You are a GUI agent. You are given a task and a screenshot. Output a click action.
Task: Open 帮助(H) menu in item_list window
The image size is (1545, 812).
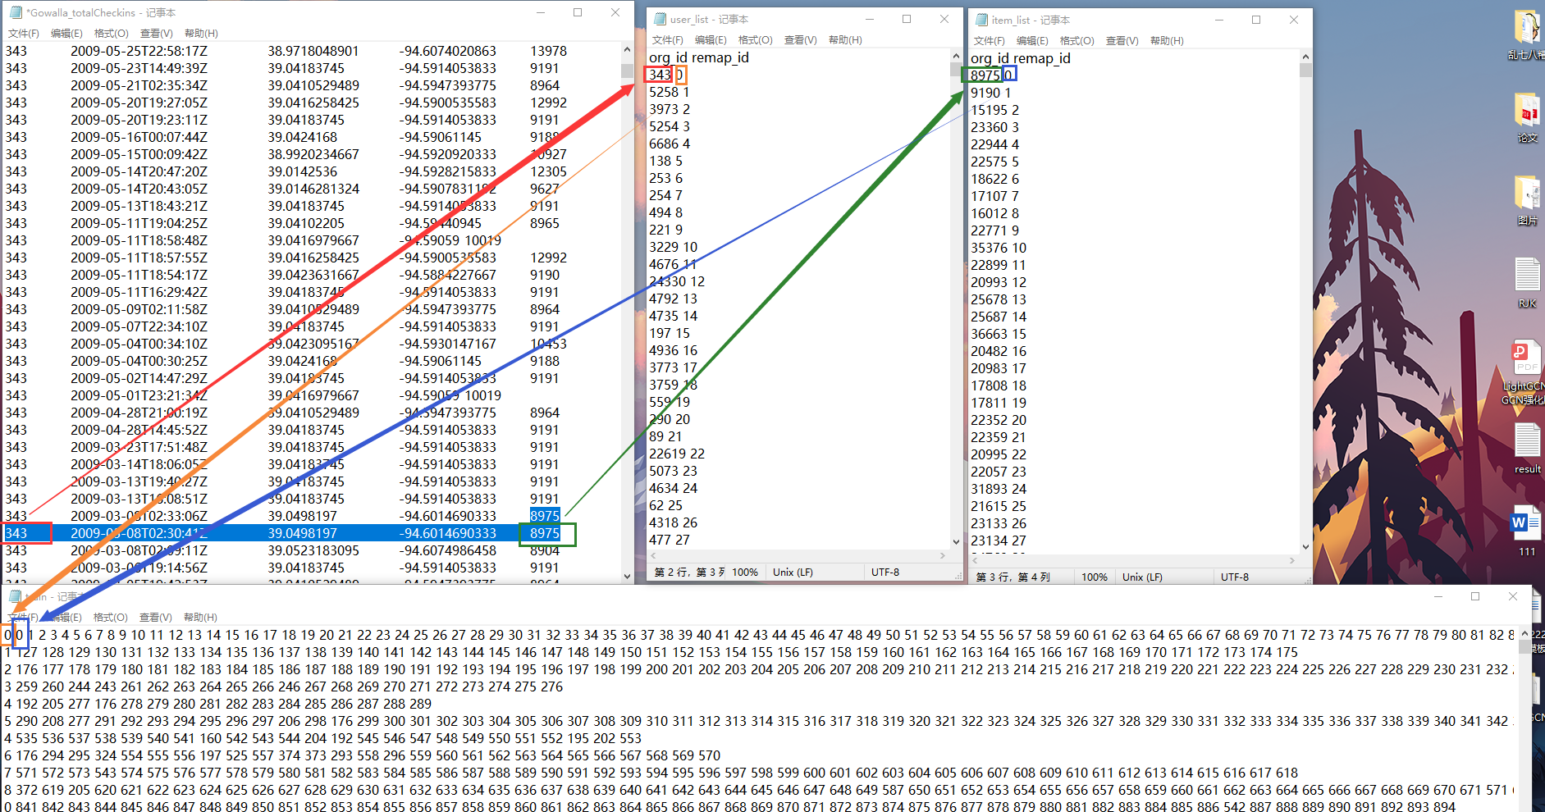[1167, 41]
